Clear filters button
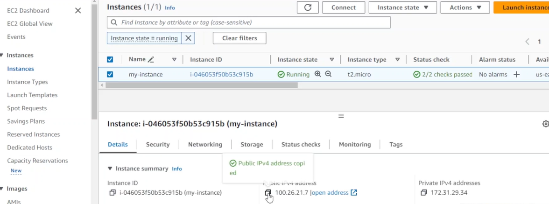This screenshot has width=549, height=204. (x=239, y=38)
